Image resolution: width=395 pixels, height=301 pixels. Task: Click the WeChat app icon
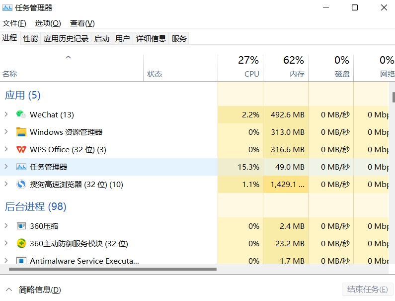[21, 114]
